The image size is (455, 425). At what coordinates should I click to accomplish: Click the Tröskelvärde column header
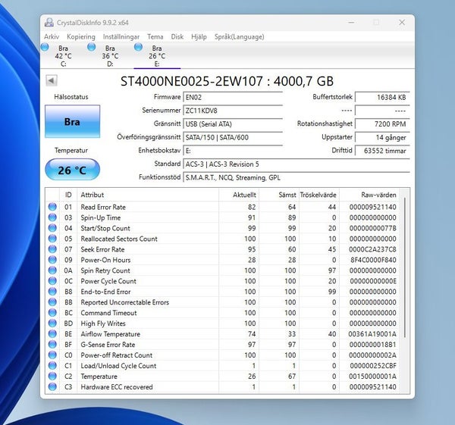pyautogui.click(x=319, y=195)
